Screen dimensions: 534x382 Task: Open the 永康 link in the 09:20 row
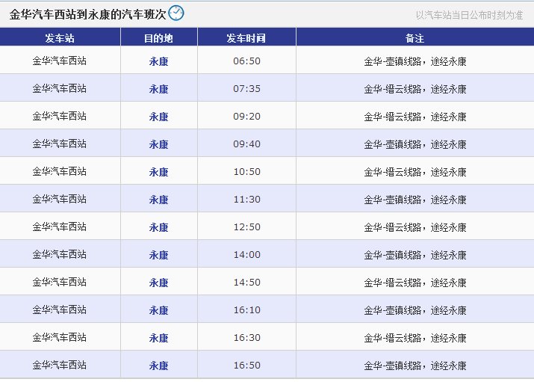(x=158, y=117)
